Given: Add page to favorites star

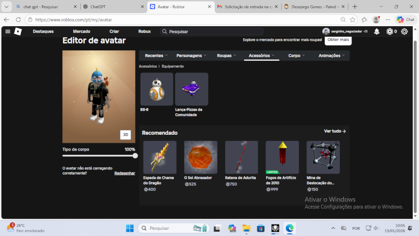Looking at the screenshot, I should (x=352, y=19).
